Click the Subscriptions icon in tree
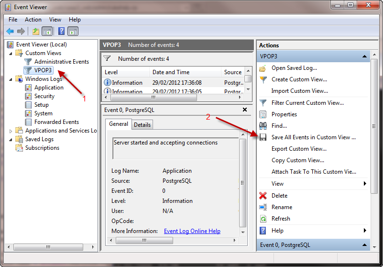The width and height of the screenshot is (383, 267). click(19, 148)
